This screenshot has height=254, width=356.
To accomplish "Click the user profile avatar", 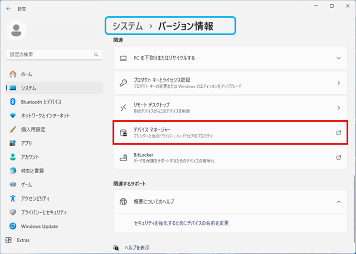I will coord(16,30).
